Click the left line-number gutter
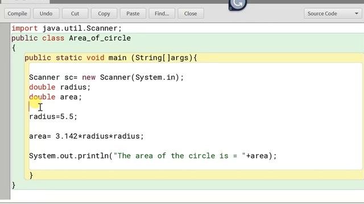 (5, 111)
